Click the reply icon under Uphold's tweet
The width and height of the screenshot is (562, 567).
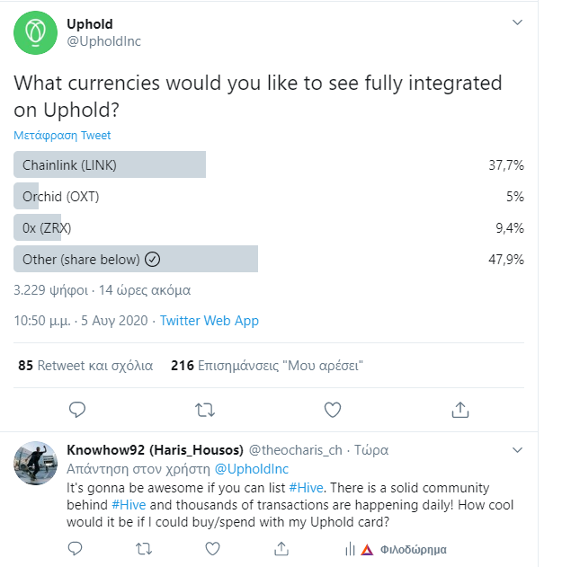[77, 410]
